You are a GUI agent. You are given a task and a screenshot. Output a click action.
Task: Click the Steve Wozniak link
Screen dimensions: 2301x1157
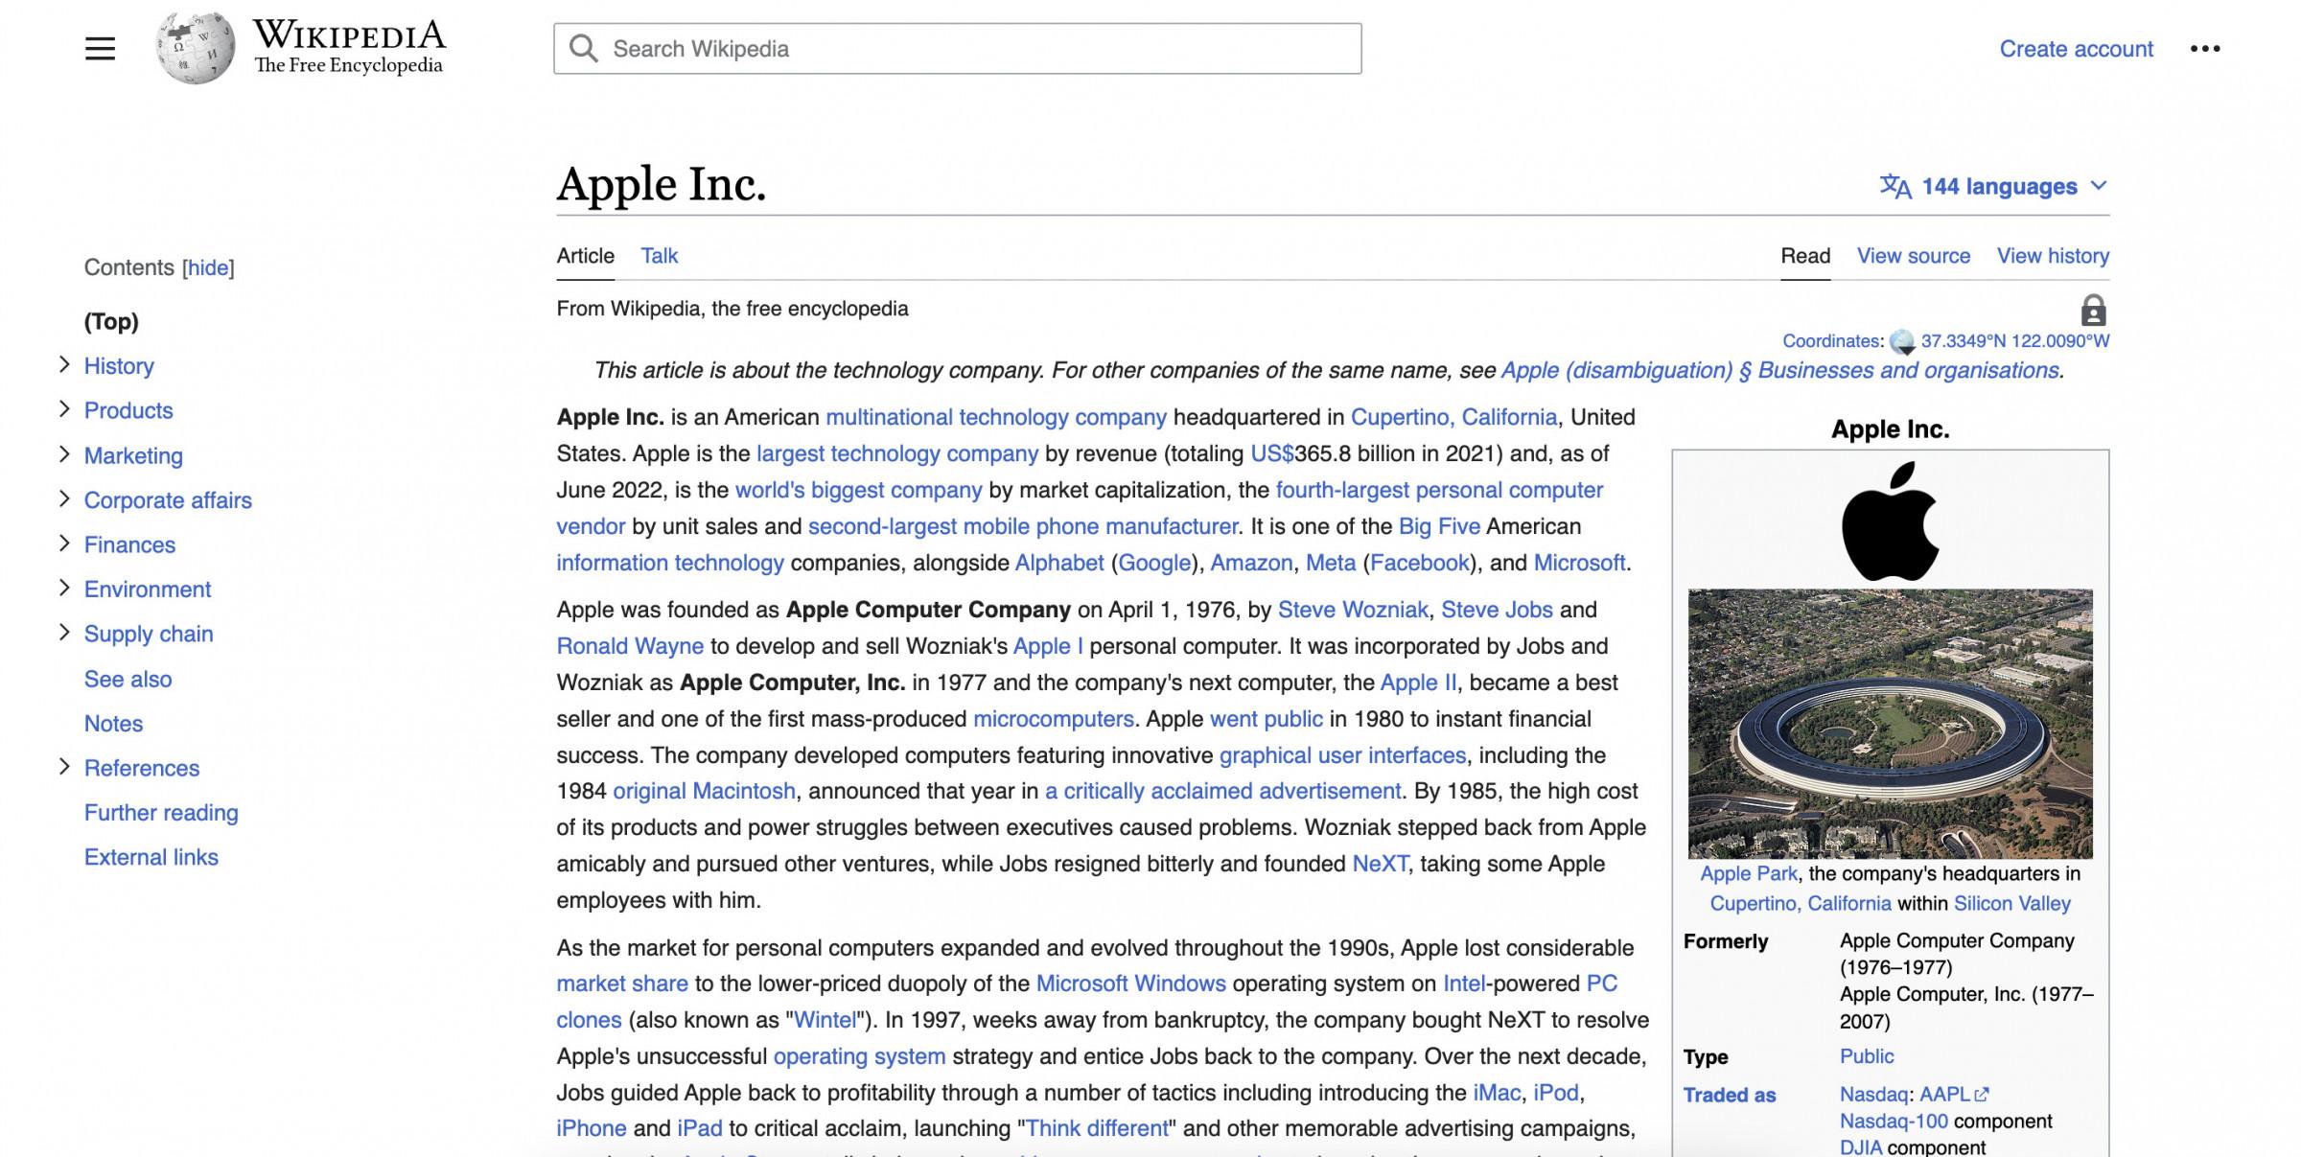click(1353, 610)
